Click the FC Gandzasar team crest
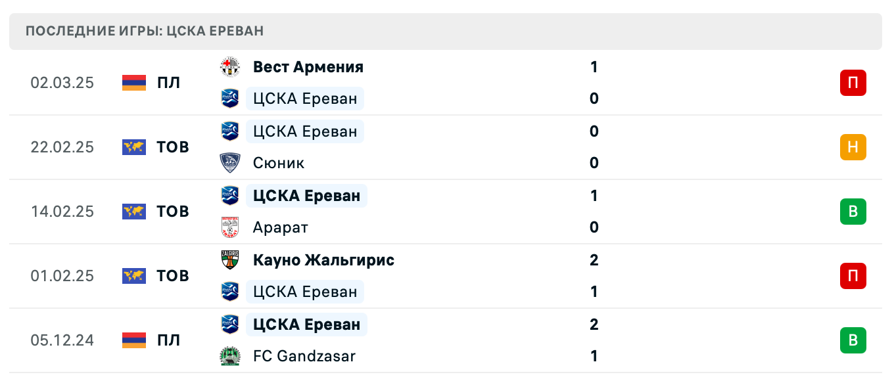 (230, 356)
